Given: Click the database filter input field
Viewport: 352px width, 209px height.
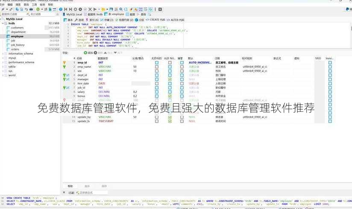Looking at the screenshot, I should [x=12, y=14].
